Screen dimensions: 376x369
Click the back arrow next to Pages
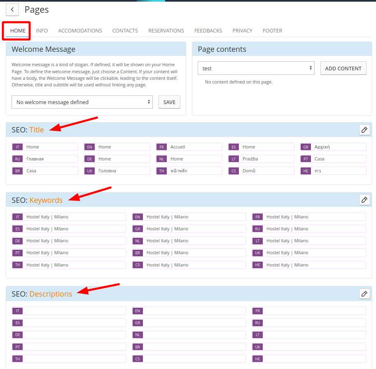[x=12, y=9]
